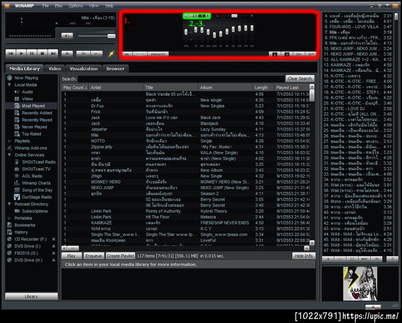Click the Clear Search button
The image size is (402, 323).
(x=299, y=78)
